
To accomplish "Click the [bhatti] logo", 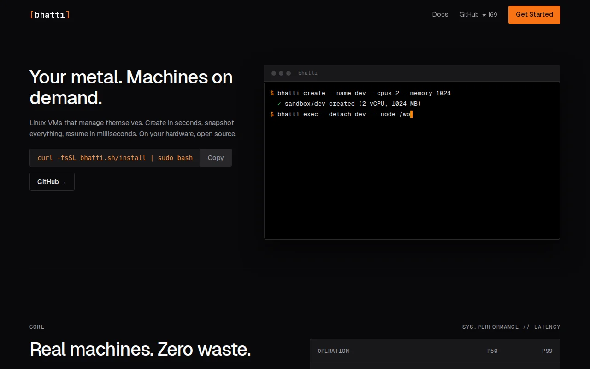I will (50, 15).
